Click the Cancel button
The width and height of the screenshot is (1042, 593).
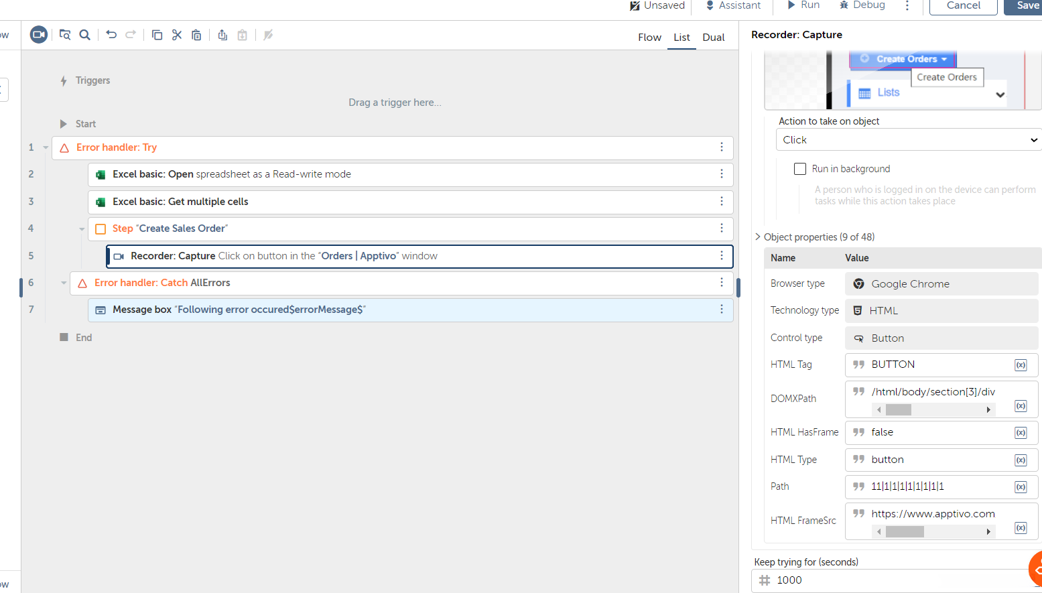pos(963,6)
